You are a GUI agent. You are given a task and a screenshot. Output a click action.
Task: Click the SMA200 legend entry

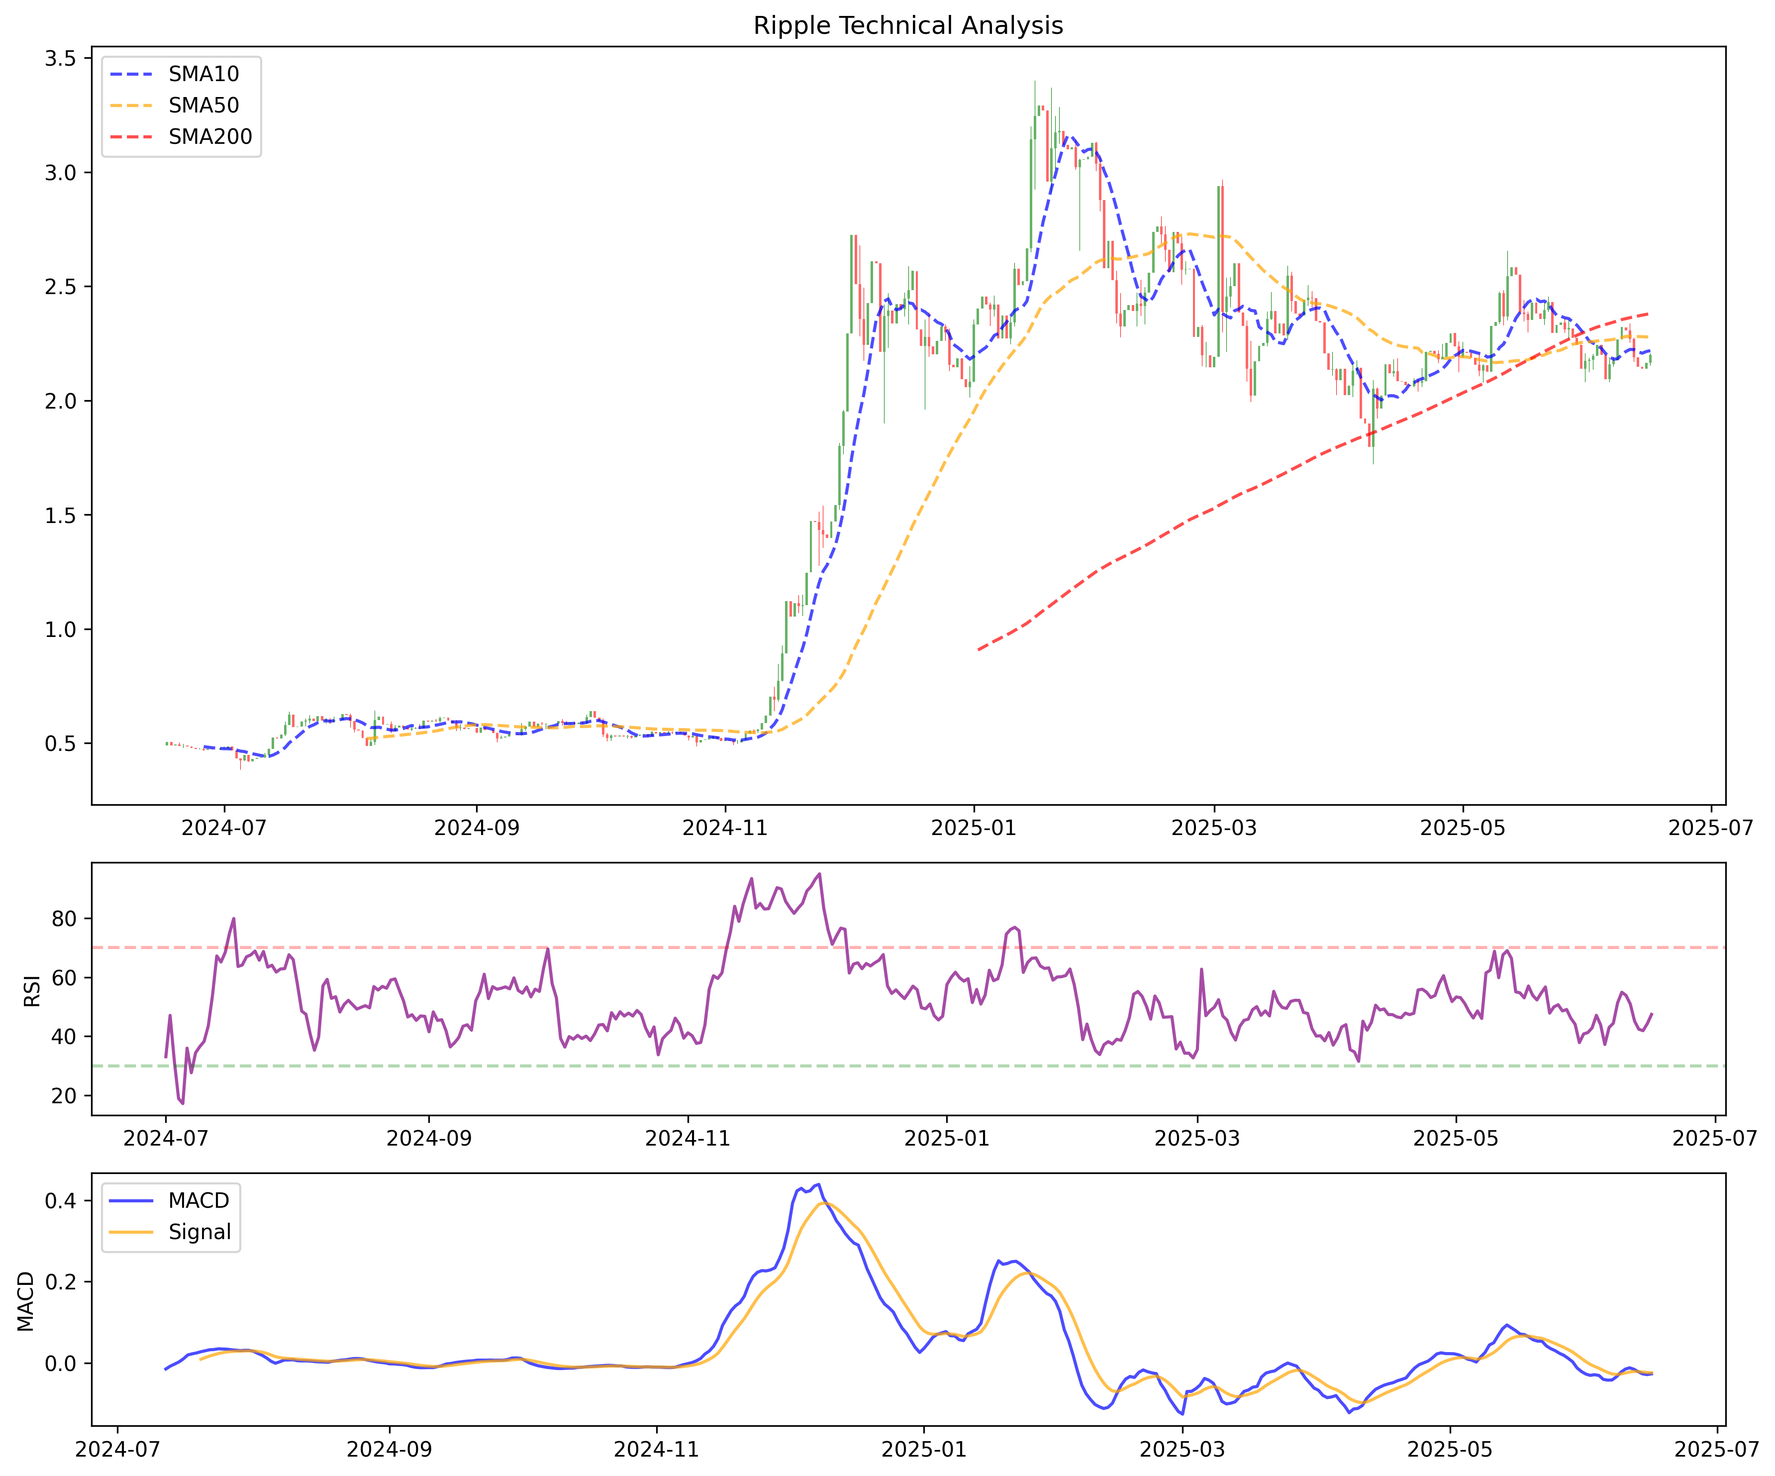[209, 137]
